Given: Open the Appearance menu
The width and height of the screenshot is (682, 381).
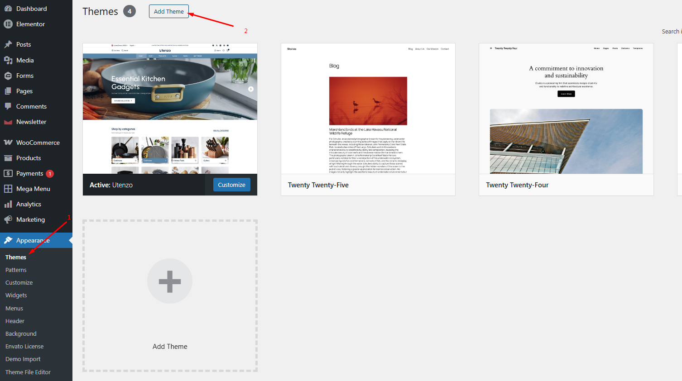Looking at the screenshot, I should tap(33, 240).
